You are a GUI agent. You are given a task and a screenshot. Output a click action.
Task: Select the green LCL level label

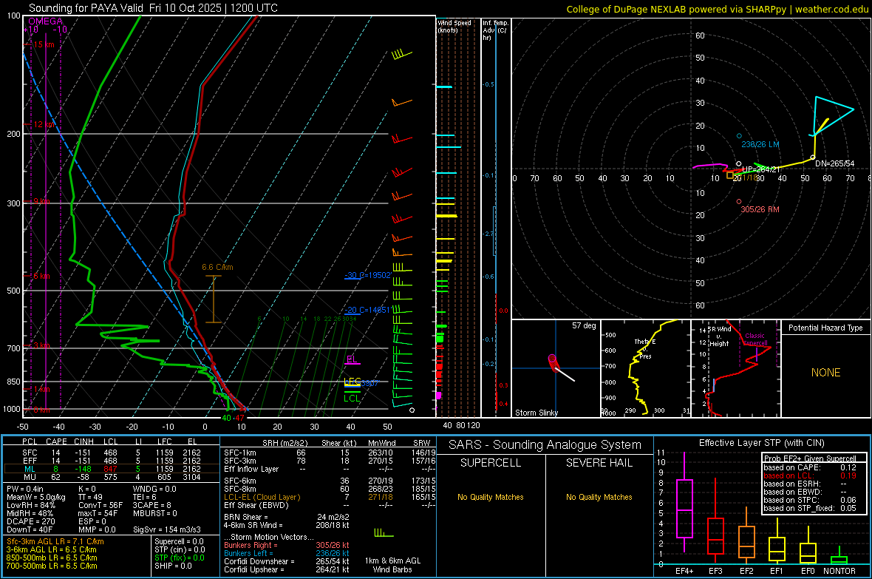(352, 398)
